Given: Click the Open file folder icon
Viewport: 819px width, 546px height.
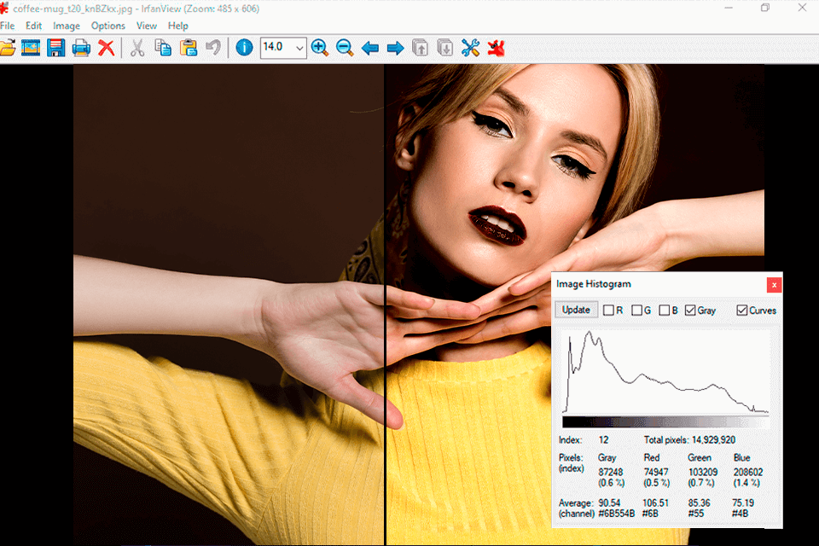Looking at the screenshot, I should point(7,48).
